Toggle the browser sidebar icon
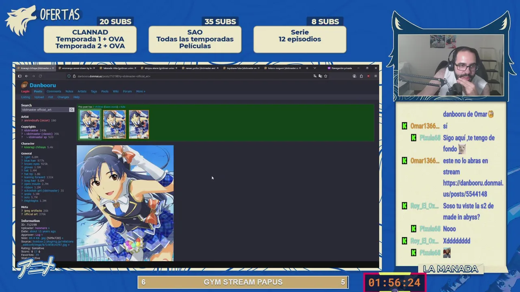Viewport: 520px width, 292px height. [19, 76]
